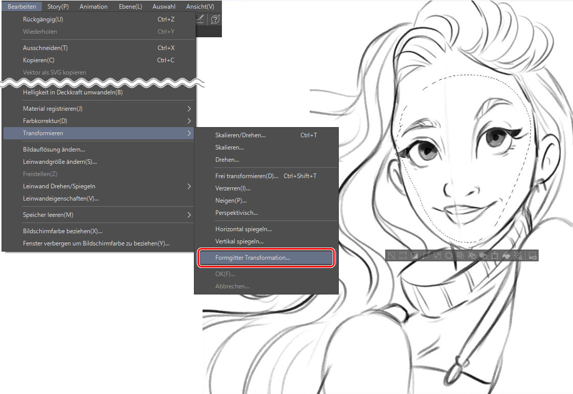The width and height of the screenshot is (573, 394).
Task: Expand the Material registrieren(J) submenu arrow
Action: [189, 109]
